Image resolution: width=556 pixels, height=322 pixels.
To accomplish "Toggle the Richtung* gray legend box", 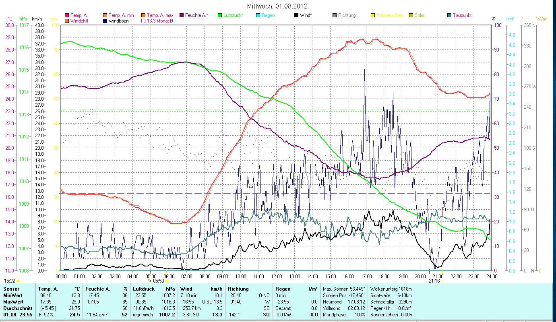I will pyautogui.click(x=335, y=16).
